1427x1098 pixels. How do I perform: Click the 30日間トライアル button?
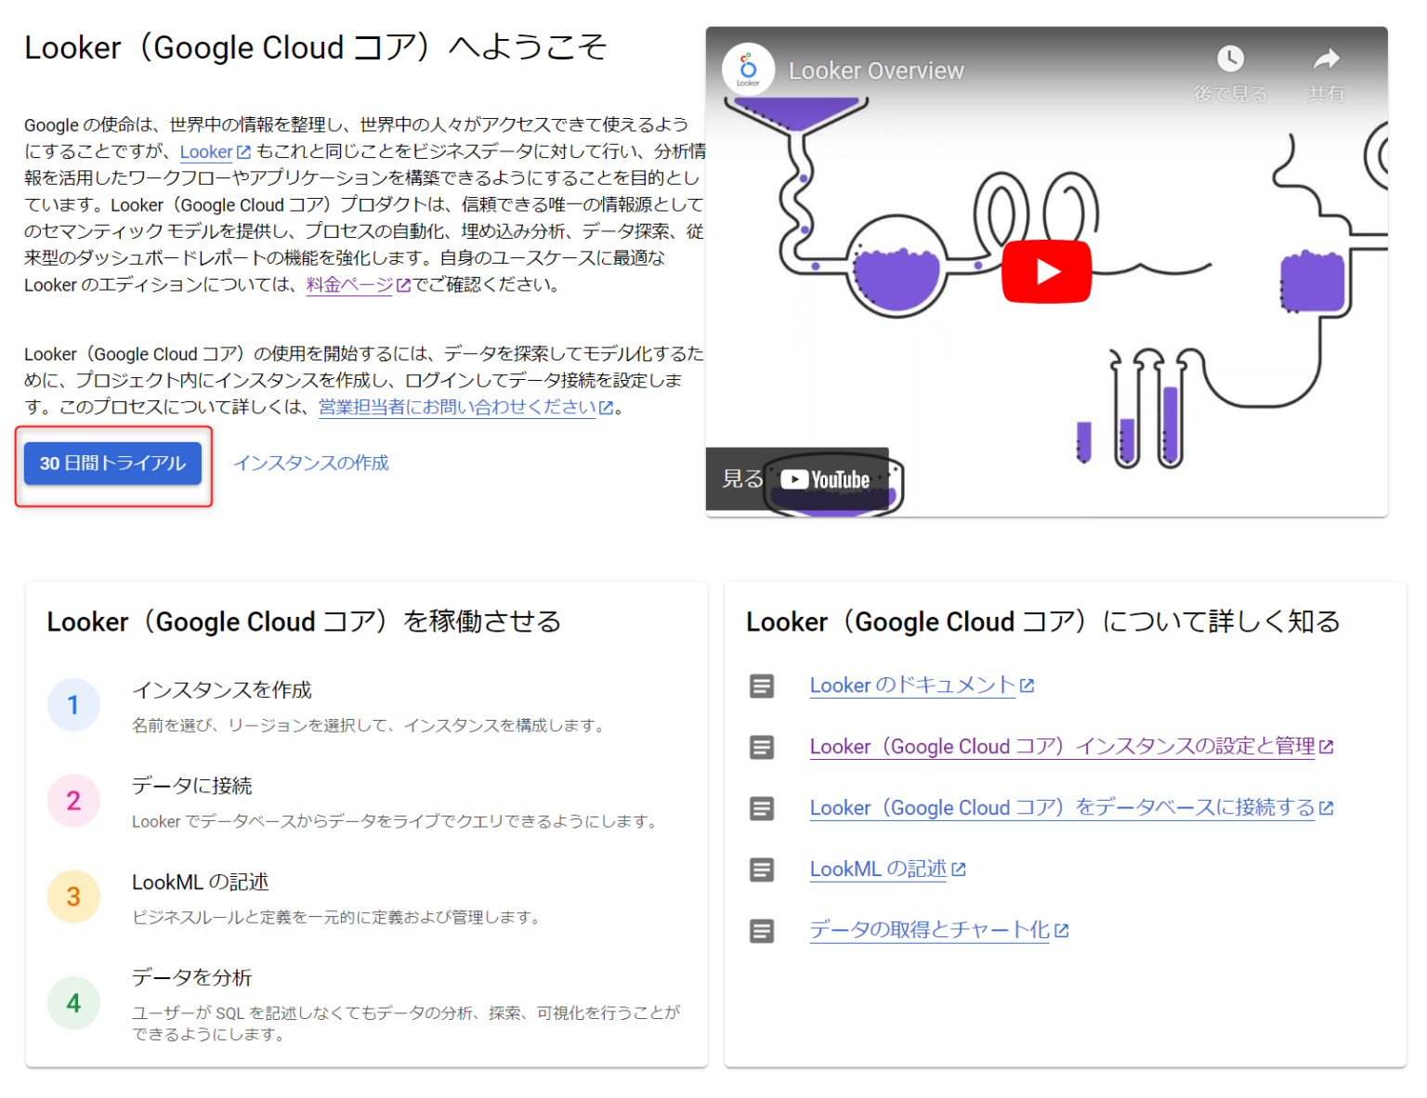(111, 464)
